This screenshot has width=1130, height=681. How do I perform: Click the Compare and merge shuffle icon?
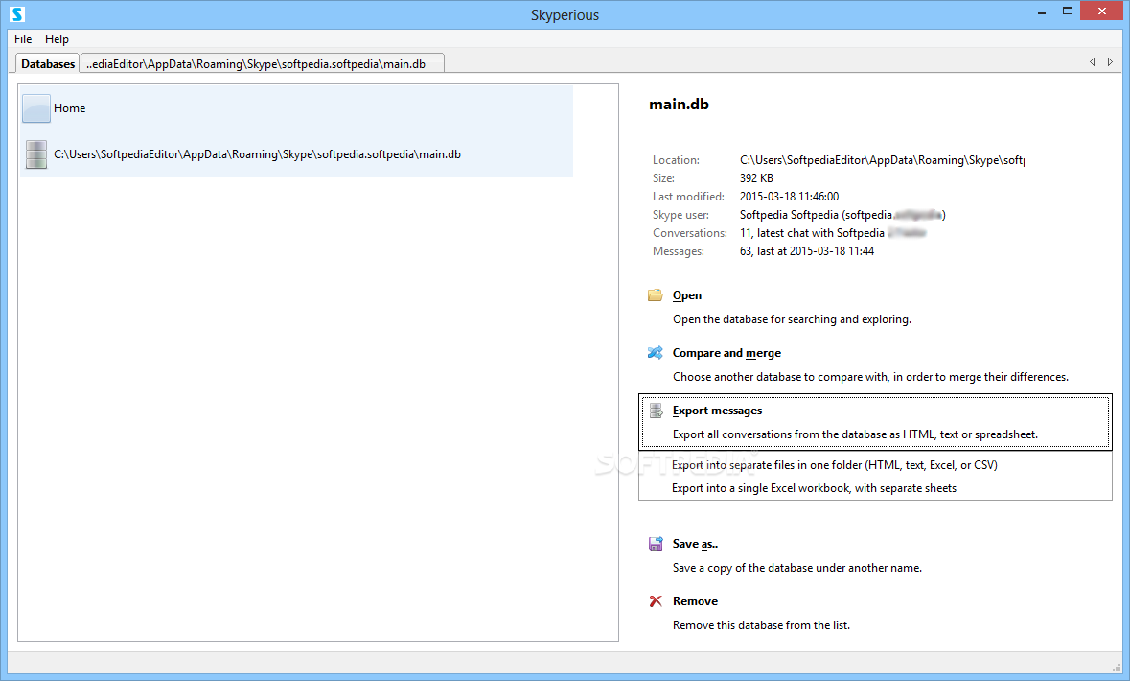tap(655, 353)
